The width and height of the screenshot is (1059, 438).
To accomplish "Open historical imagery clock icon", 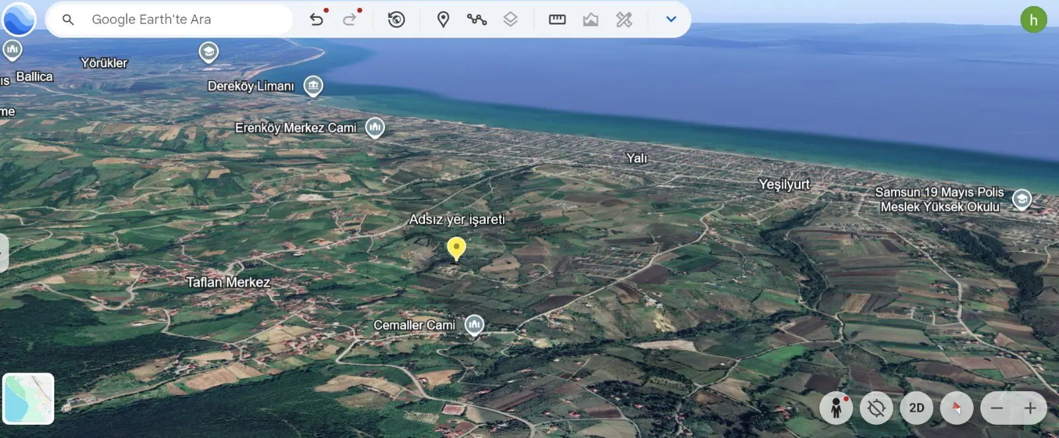I will point(396,19).
